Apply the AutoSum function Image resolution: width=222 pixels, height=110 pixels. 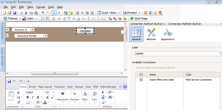[x=103, y=92]
